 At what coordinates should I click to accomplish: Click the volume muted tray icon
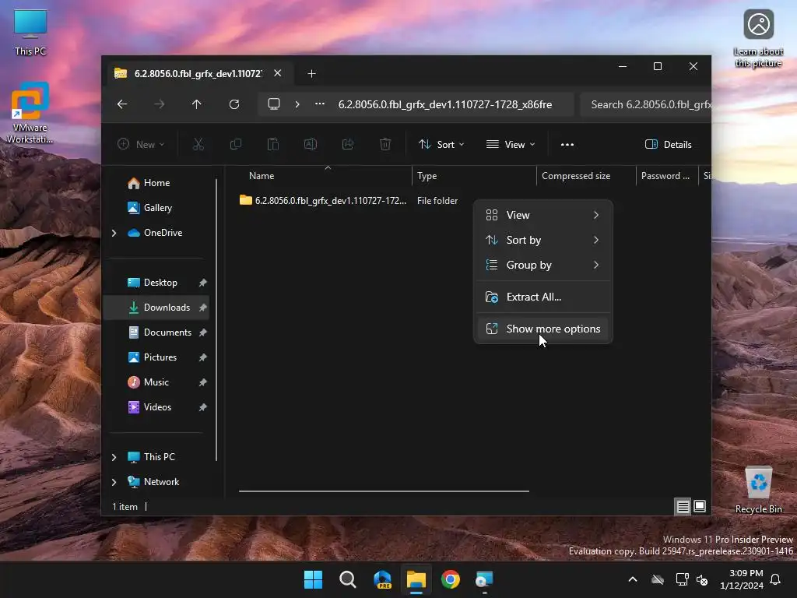(703, 579)
